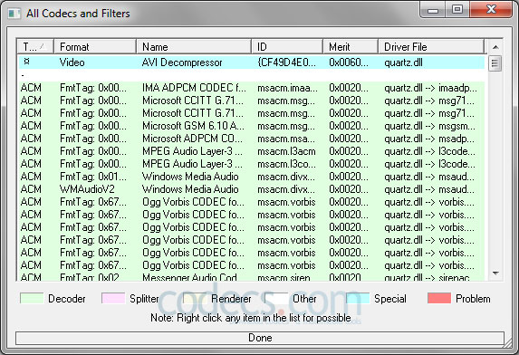
Task: Click the Splitter legend label
Action: 144,299
